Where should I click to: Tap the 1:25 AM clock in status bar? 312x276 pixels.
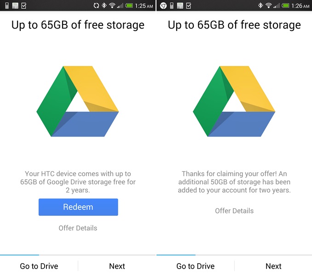tap(144, 6)
